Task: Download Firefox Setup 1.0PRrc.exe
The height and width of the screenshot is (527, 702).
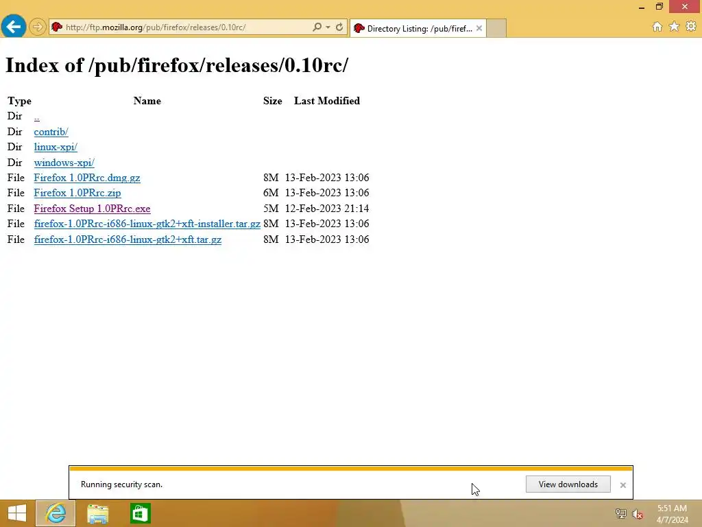Action: (x=93, y=209)
